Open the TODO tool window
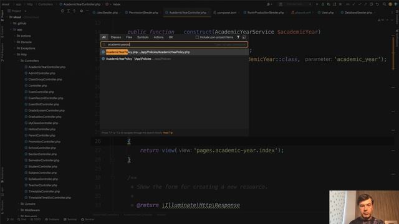 pyautogui.click(x=36, y=220)
